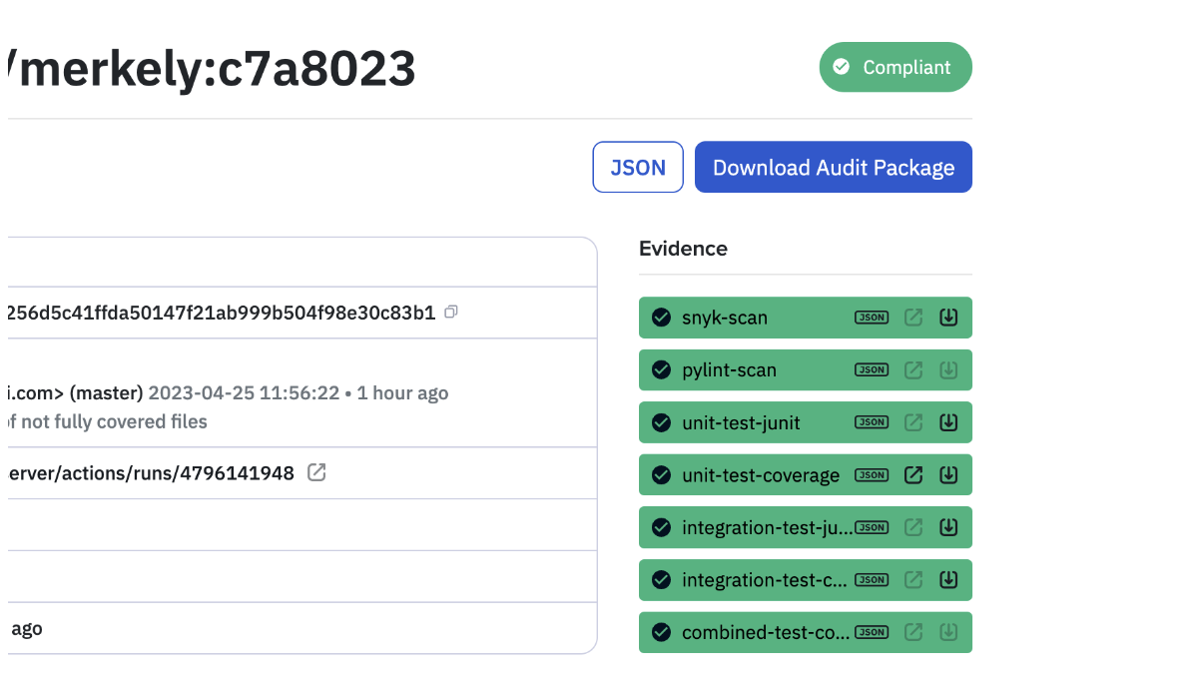Click the combined-test-co... check icon
The image size is (1194, 681).
(x=661, y=632)
